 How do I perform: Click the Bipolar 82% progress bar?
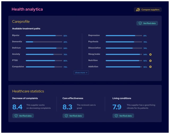(44, 36)
